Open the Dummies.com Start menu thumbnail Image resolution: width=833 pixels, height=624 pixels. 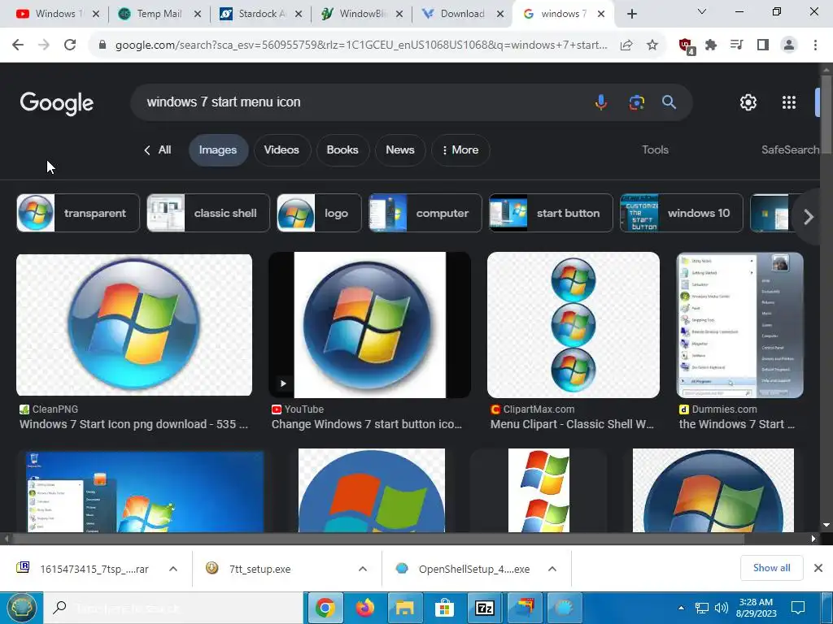click(739, 325)
